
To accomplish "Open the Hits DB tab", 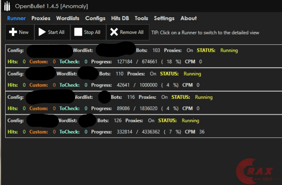I will pos(120,18).
